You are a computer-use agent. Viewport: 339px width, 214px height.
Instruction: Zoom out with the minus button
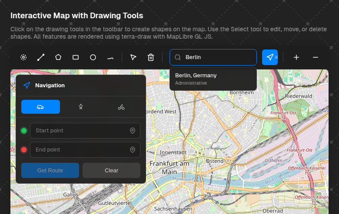click(x=316, y=57)
